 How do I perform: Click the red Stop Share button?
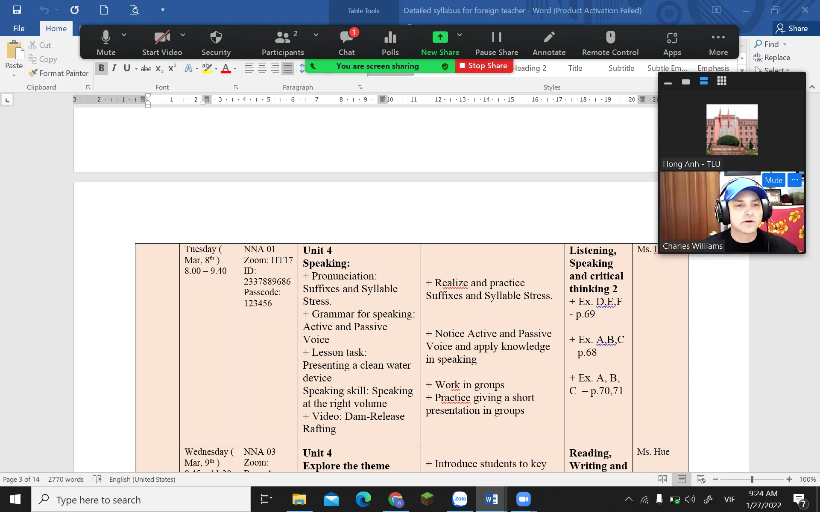[483, 66]
